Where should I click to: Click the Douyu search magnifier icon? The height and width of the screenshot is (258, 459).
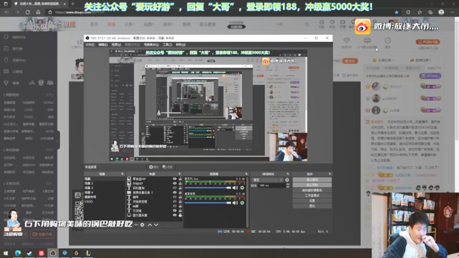pyautogui.click(x=307, y=24)
